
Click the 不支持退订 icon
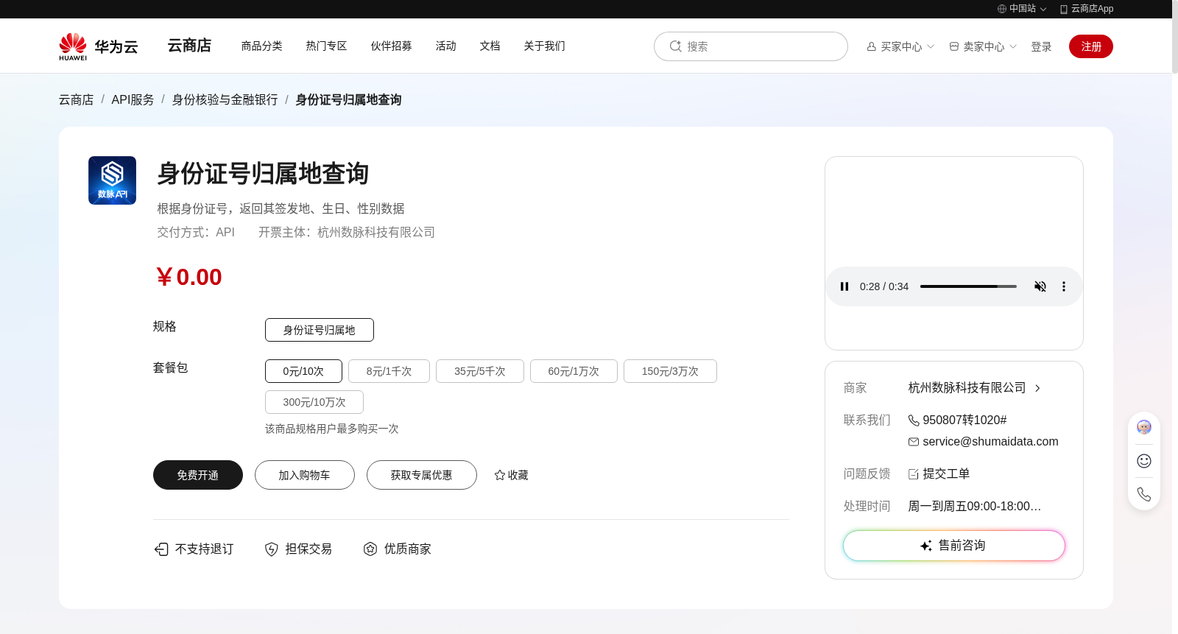(x=161, y=549)
